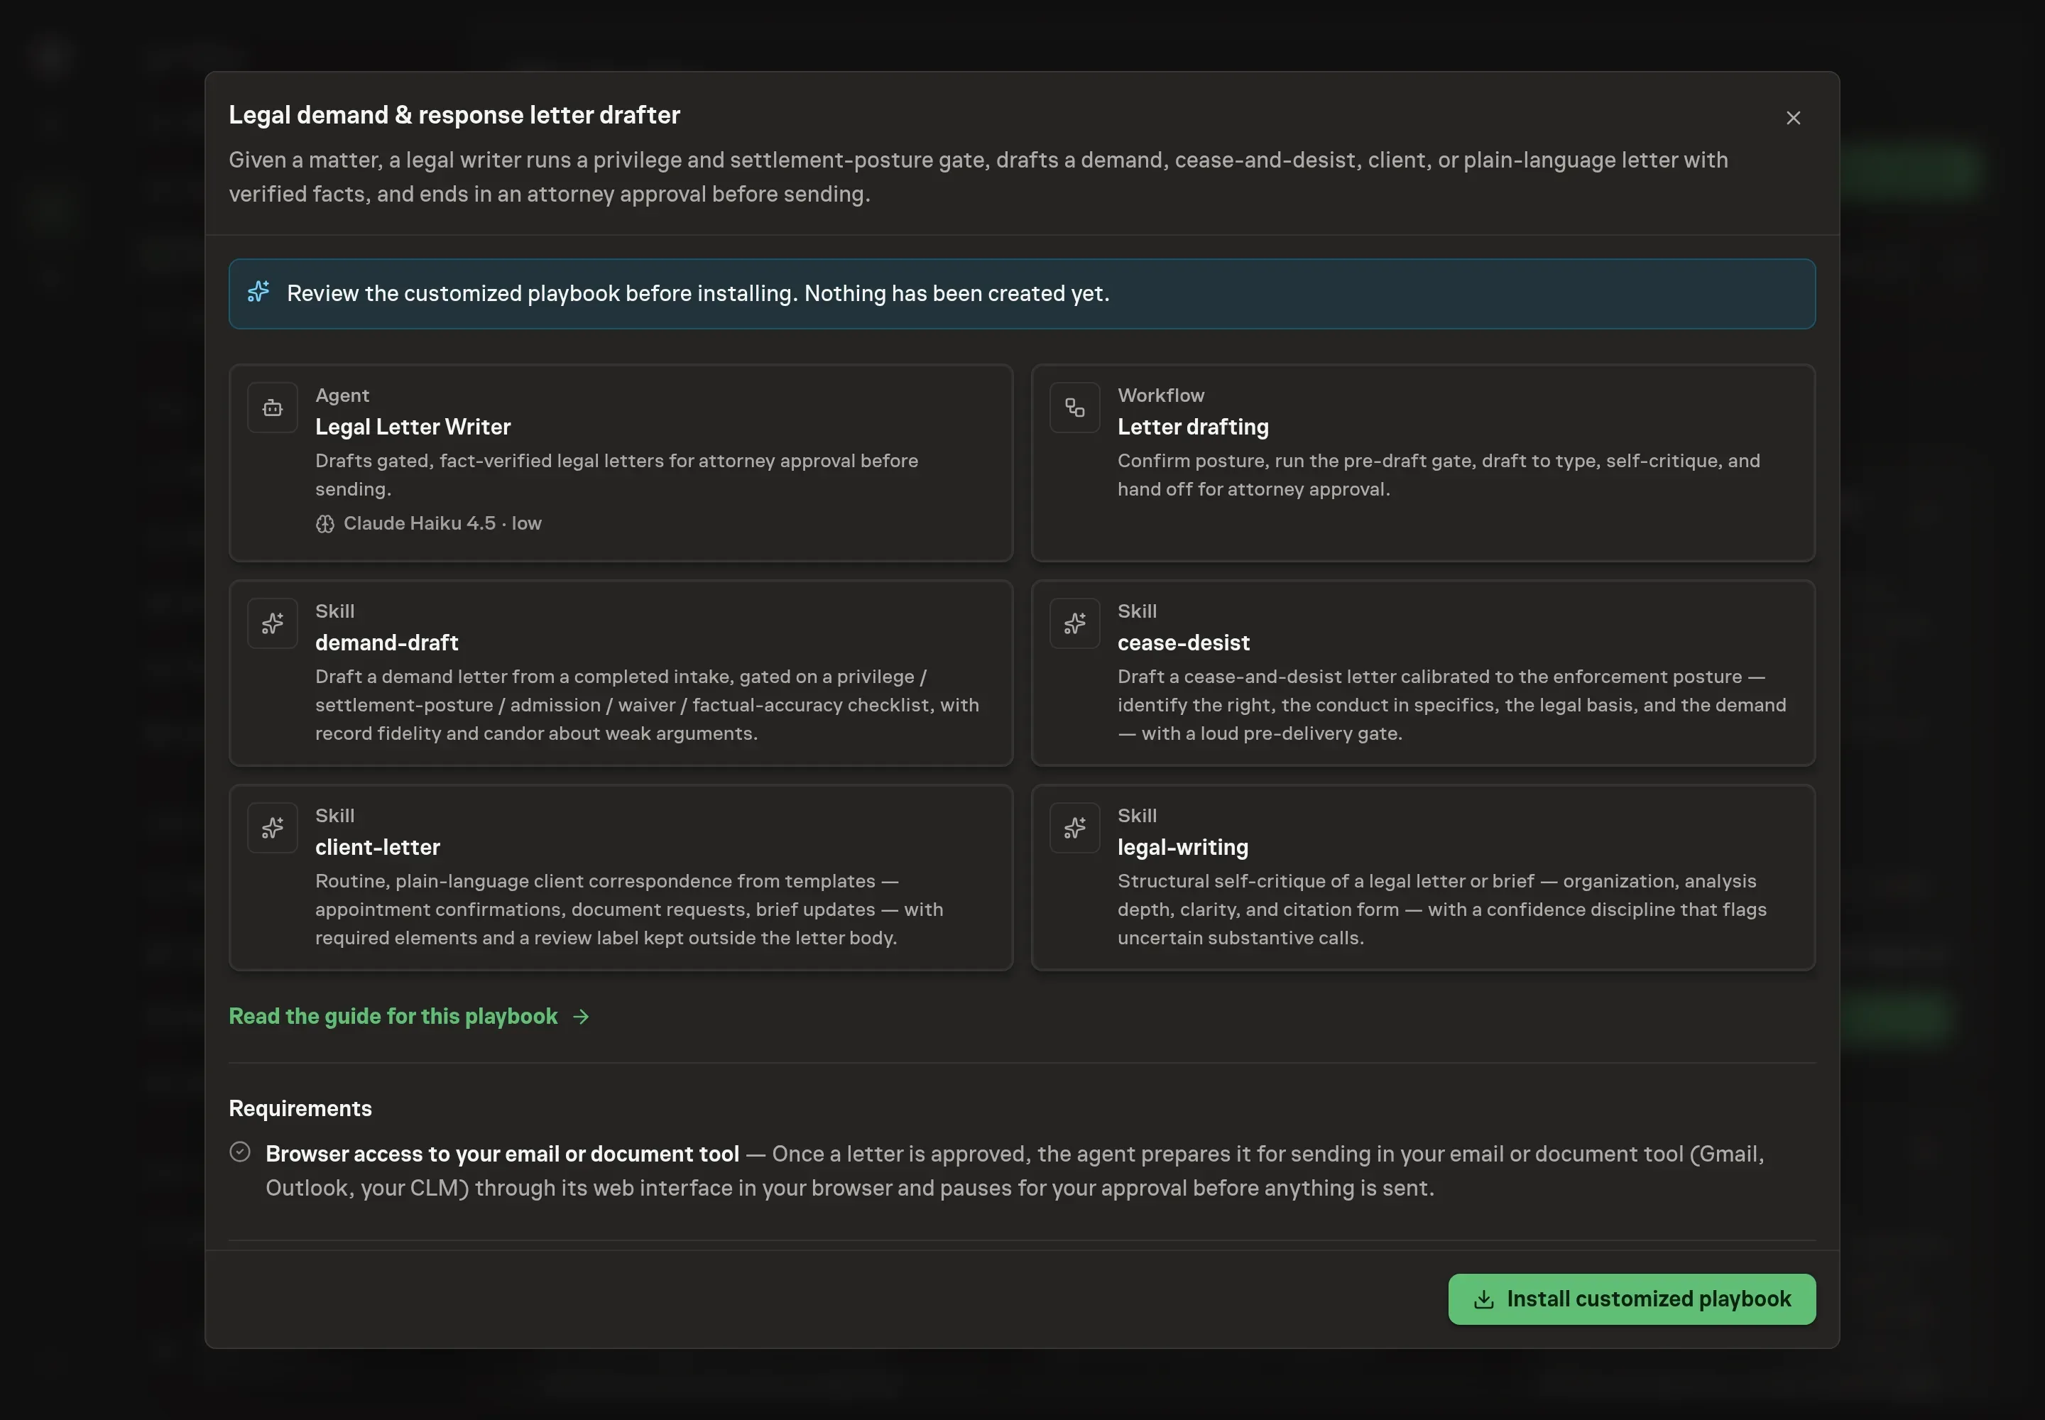Click the requirement text 'Once a letter is approved'
This screenshot has width=2045, height=1420.
tap(1015, 1171)
